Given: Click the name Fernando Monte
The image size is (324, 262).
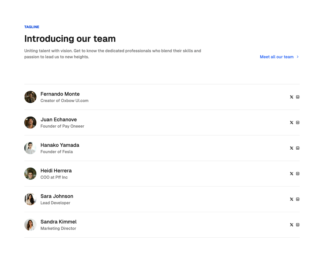Looking at the screenshot, I should click(60, 94).
